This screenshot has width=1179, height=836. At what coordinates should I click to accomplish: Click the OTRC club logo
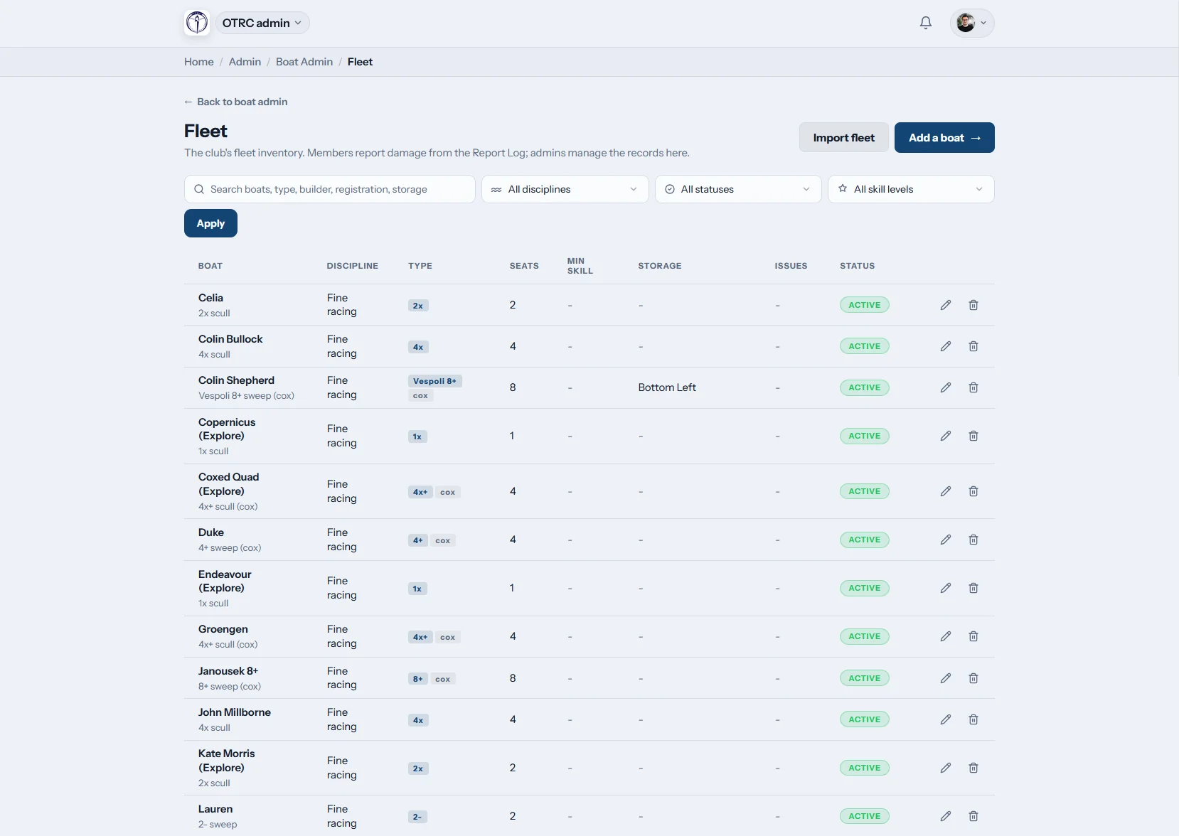pyautogui.click(x=197, y=23)
